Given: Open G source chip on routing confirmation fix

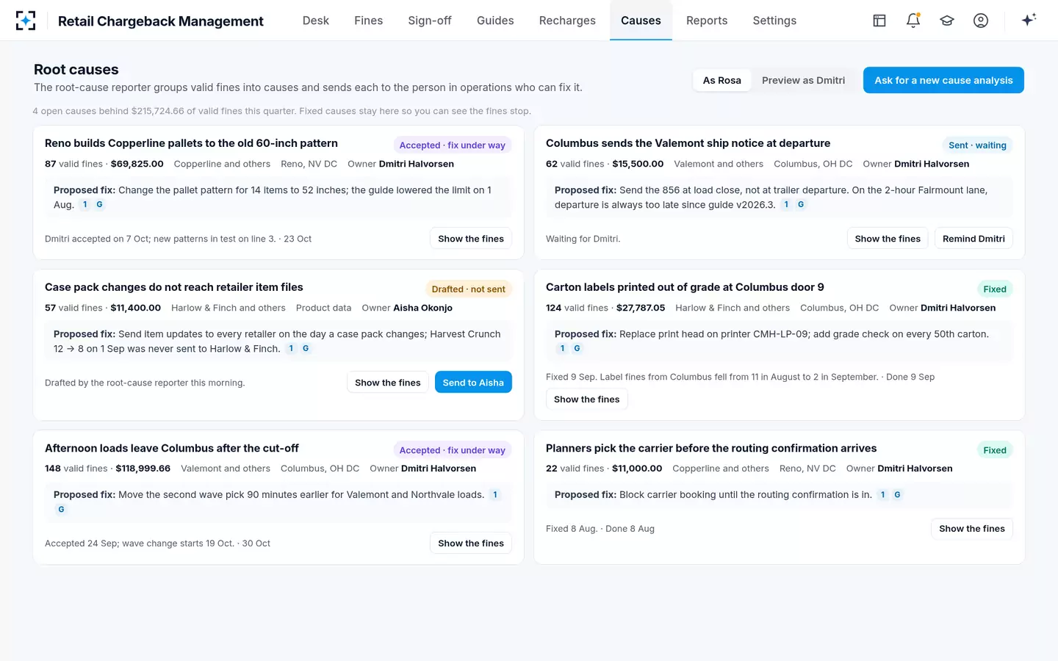Looking at the screenshot, I should tap(897, 495).
